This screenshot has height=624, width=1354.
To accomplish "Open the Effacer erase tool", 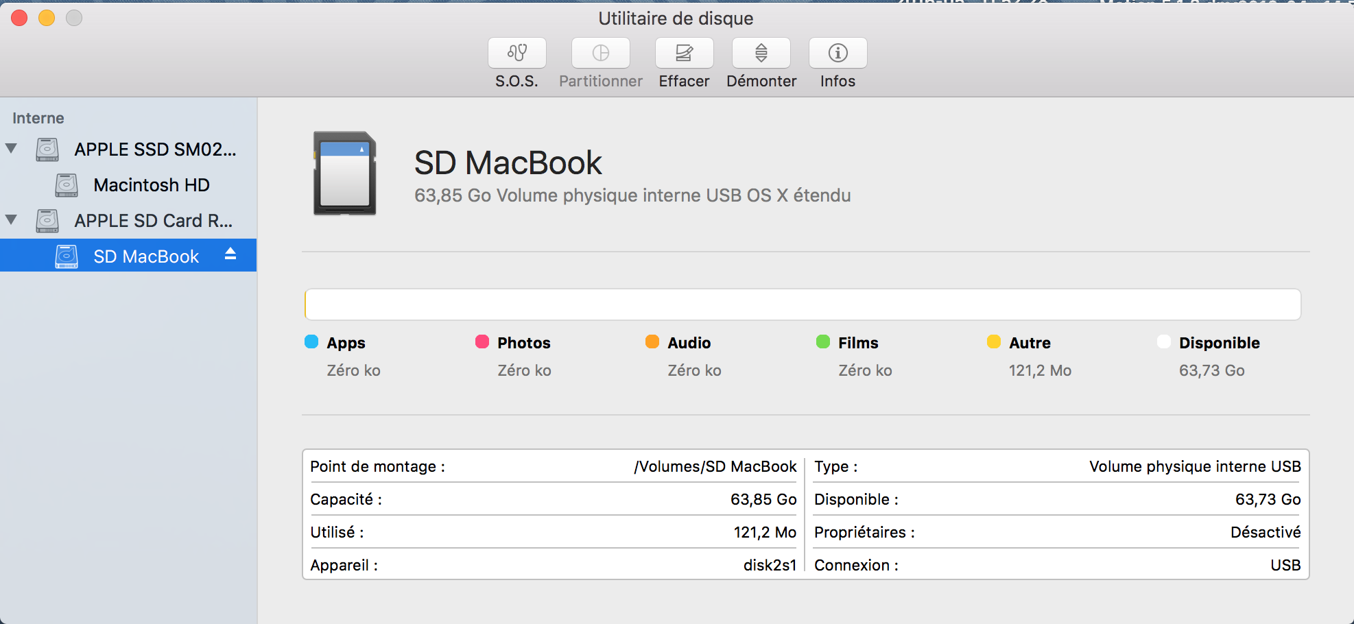I will pos(685,53).
